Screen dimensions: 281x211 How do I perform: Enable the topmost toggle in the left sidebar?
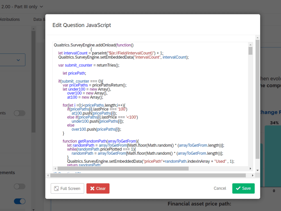click(19, 113)
